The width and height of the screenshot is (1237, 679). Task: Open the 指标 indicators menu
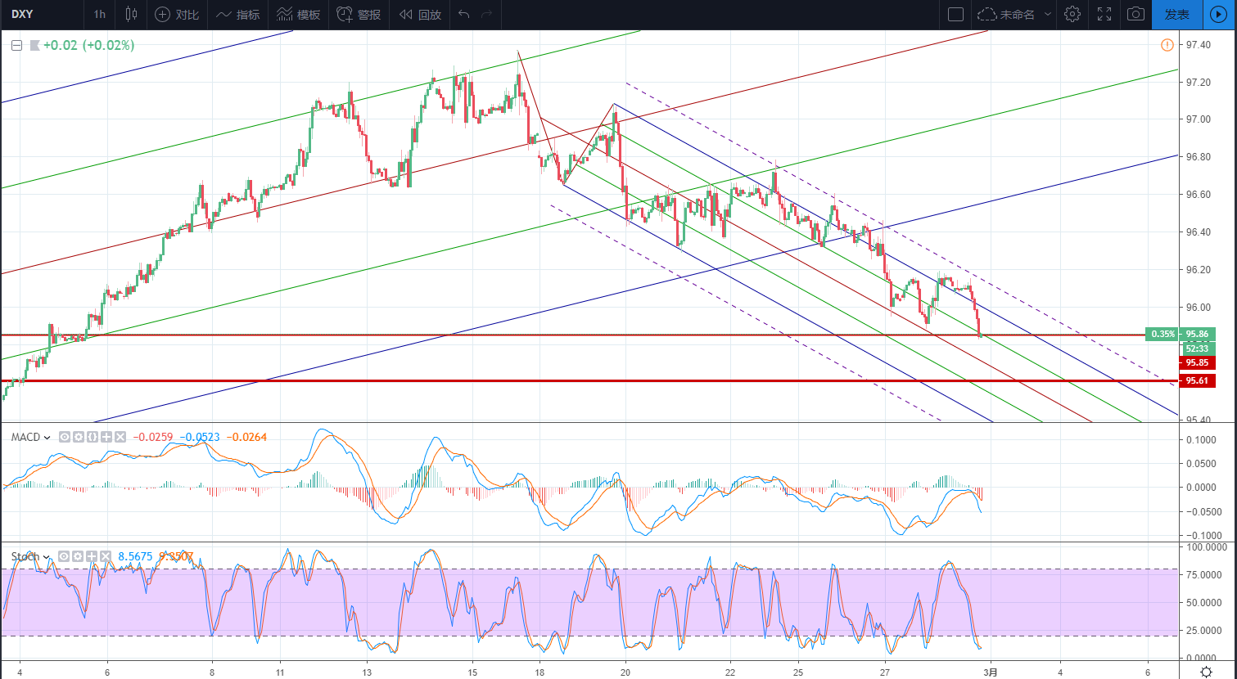coord(237,15)
